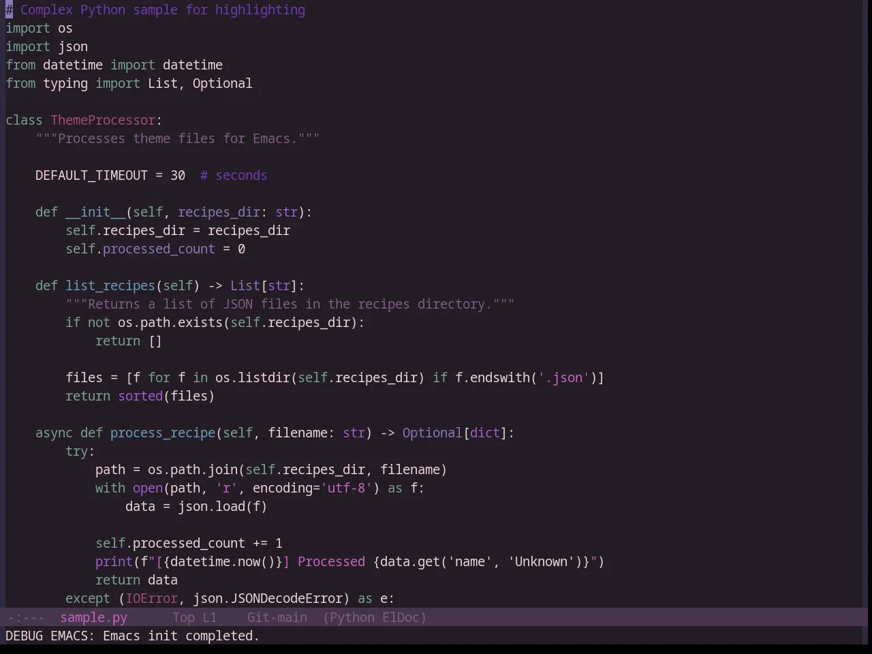
Task: Click the sample.py buffer name in mode line
Action: [x=93, y=617]
